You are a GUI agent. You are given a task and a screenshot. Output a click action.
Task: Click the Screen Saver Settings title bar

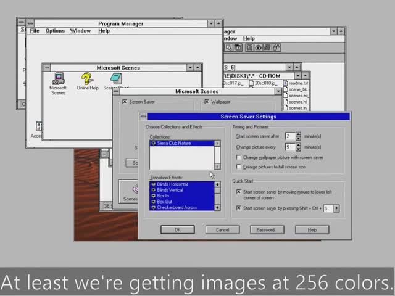click(x=248, y=117)
